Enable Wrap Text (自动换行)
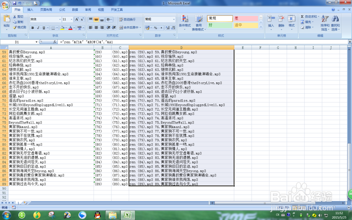352x220 pixels. 127,19
